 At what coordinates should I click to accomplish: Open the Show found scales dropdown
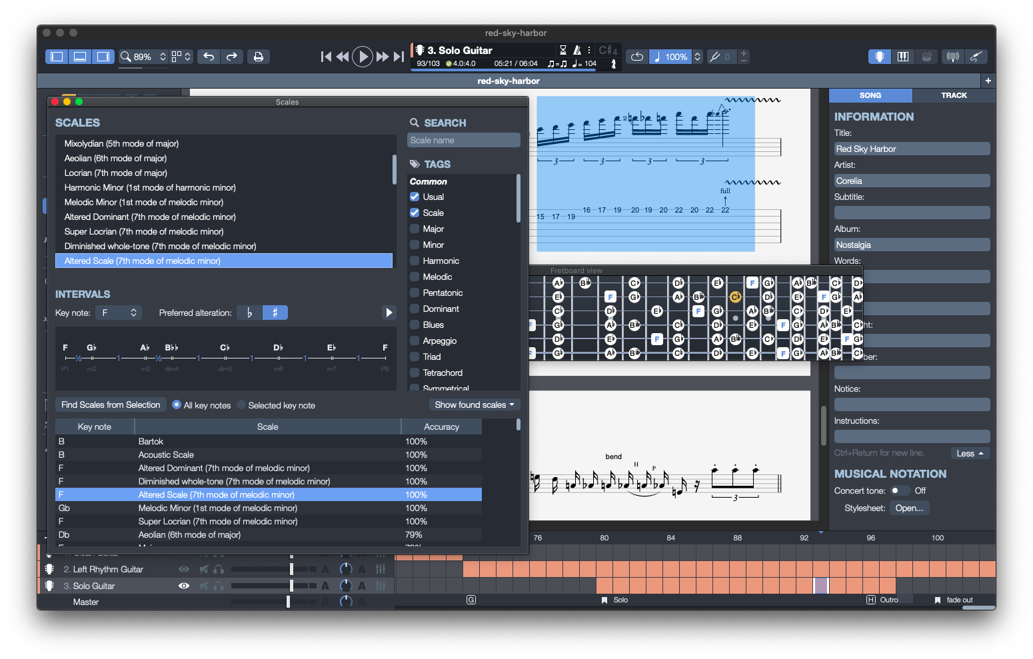[474, 404]
